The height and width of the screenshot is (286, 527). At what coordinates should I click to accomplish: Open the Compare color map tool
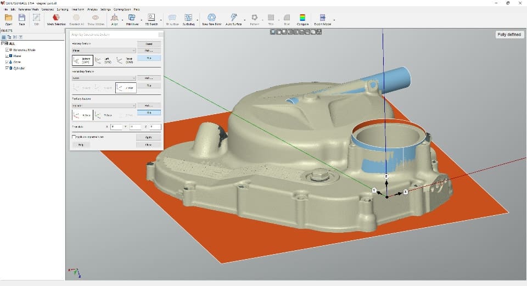tap(302, 18)
